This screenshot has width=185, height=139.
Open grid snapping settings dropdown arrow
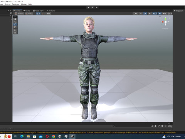[40, 14]
